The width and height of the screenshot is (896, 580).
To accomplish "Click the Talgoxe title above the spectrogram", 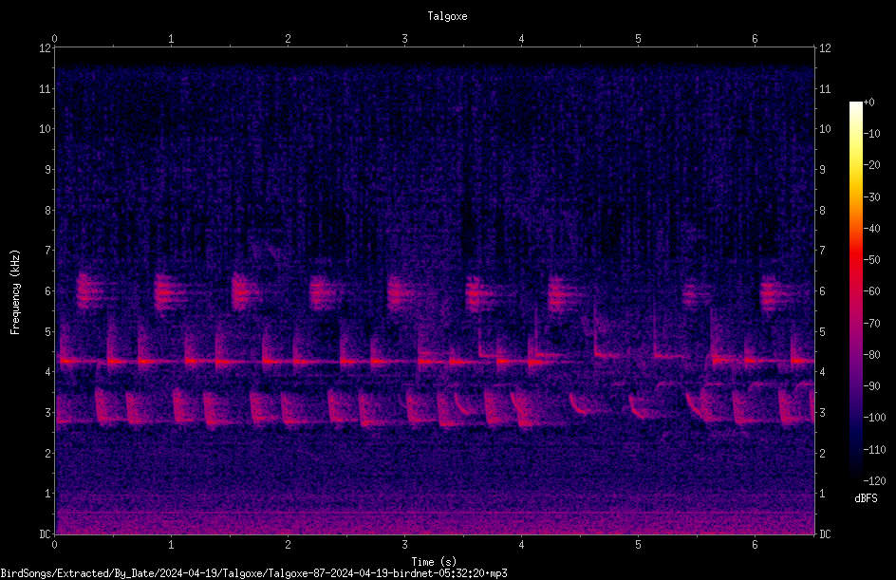I will pos(447,16).
